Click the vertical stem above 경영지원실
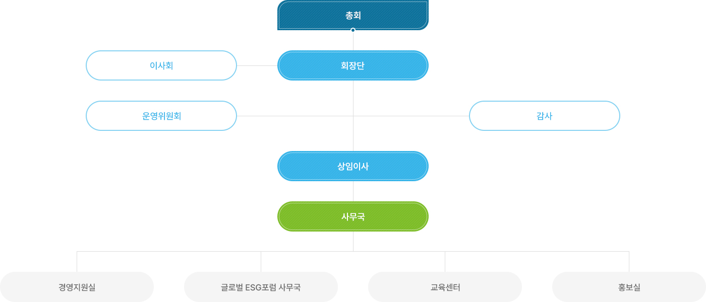This screenshot has width=706, height=302. 77,262
